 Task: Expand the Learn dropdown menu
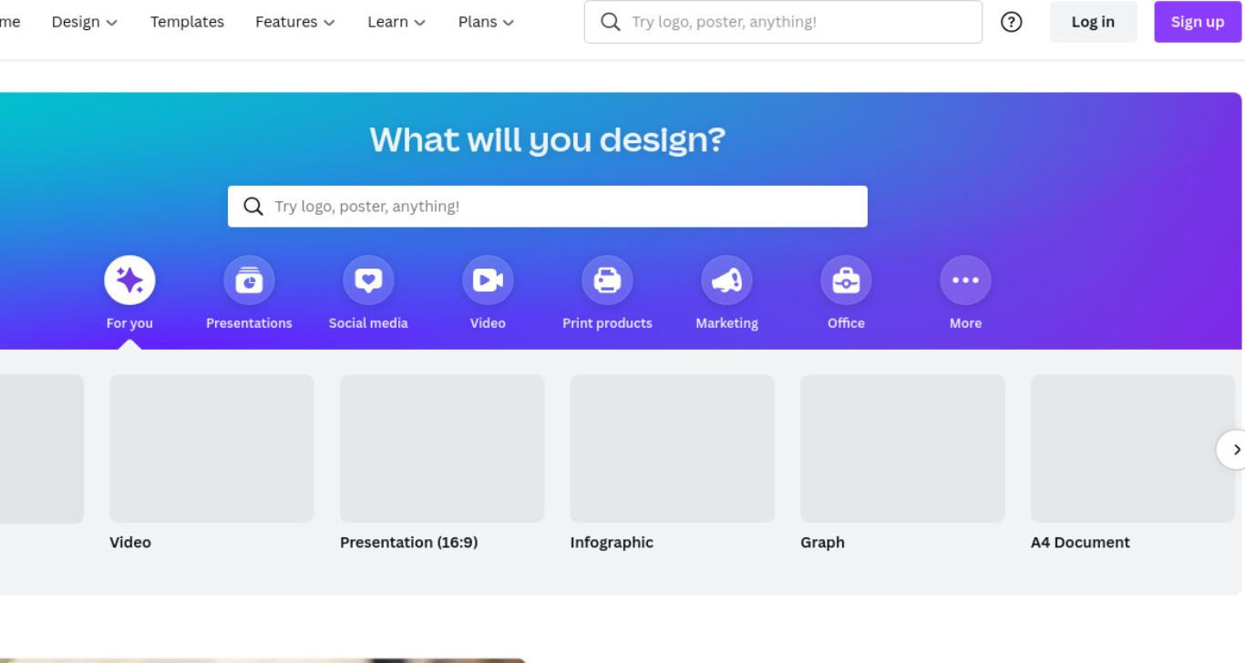tap(396, 22)
